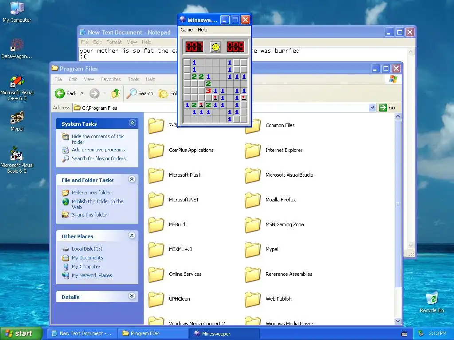Select the Microsoft.NET folder icon
Viewport: 454px width, 340px height.
[156, 201]
